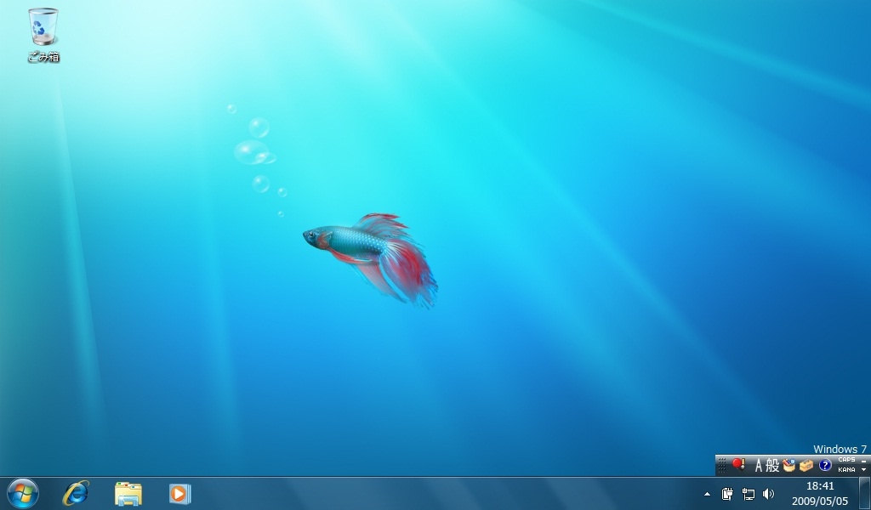This screenshot has width=871, height=510.
Task: Minimize the language bar
Action: coord(864,461)
